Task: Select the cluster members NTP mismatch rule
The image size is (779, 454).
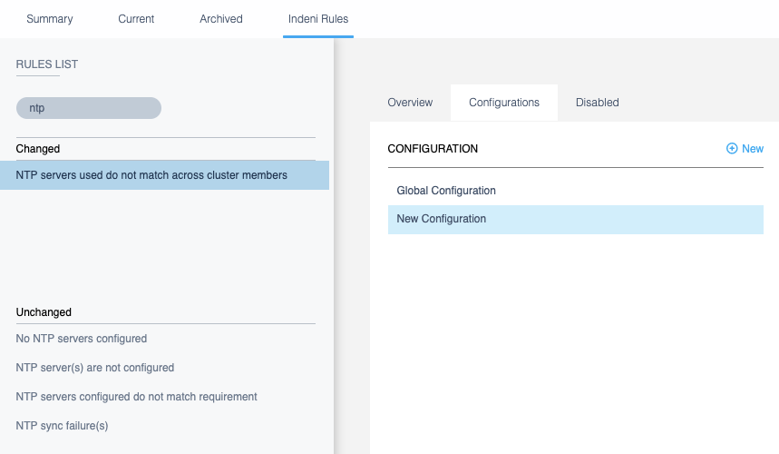Action: 151,175
